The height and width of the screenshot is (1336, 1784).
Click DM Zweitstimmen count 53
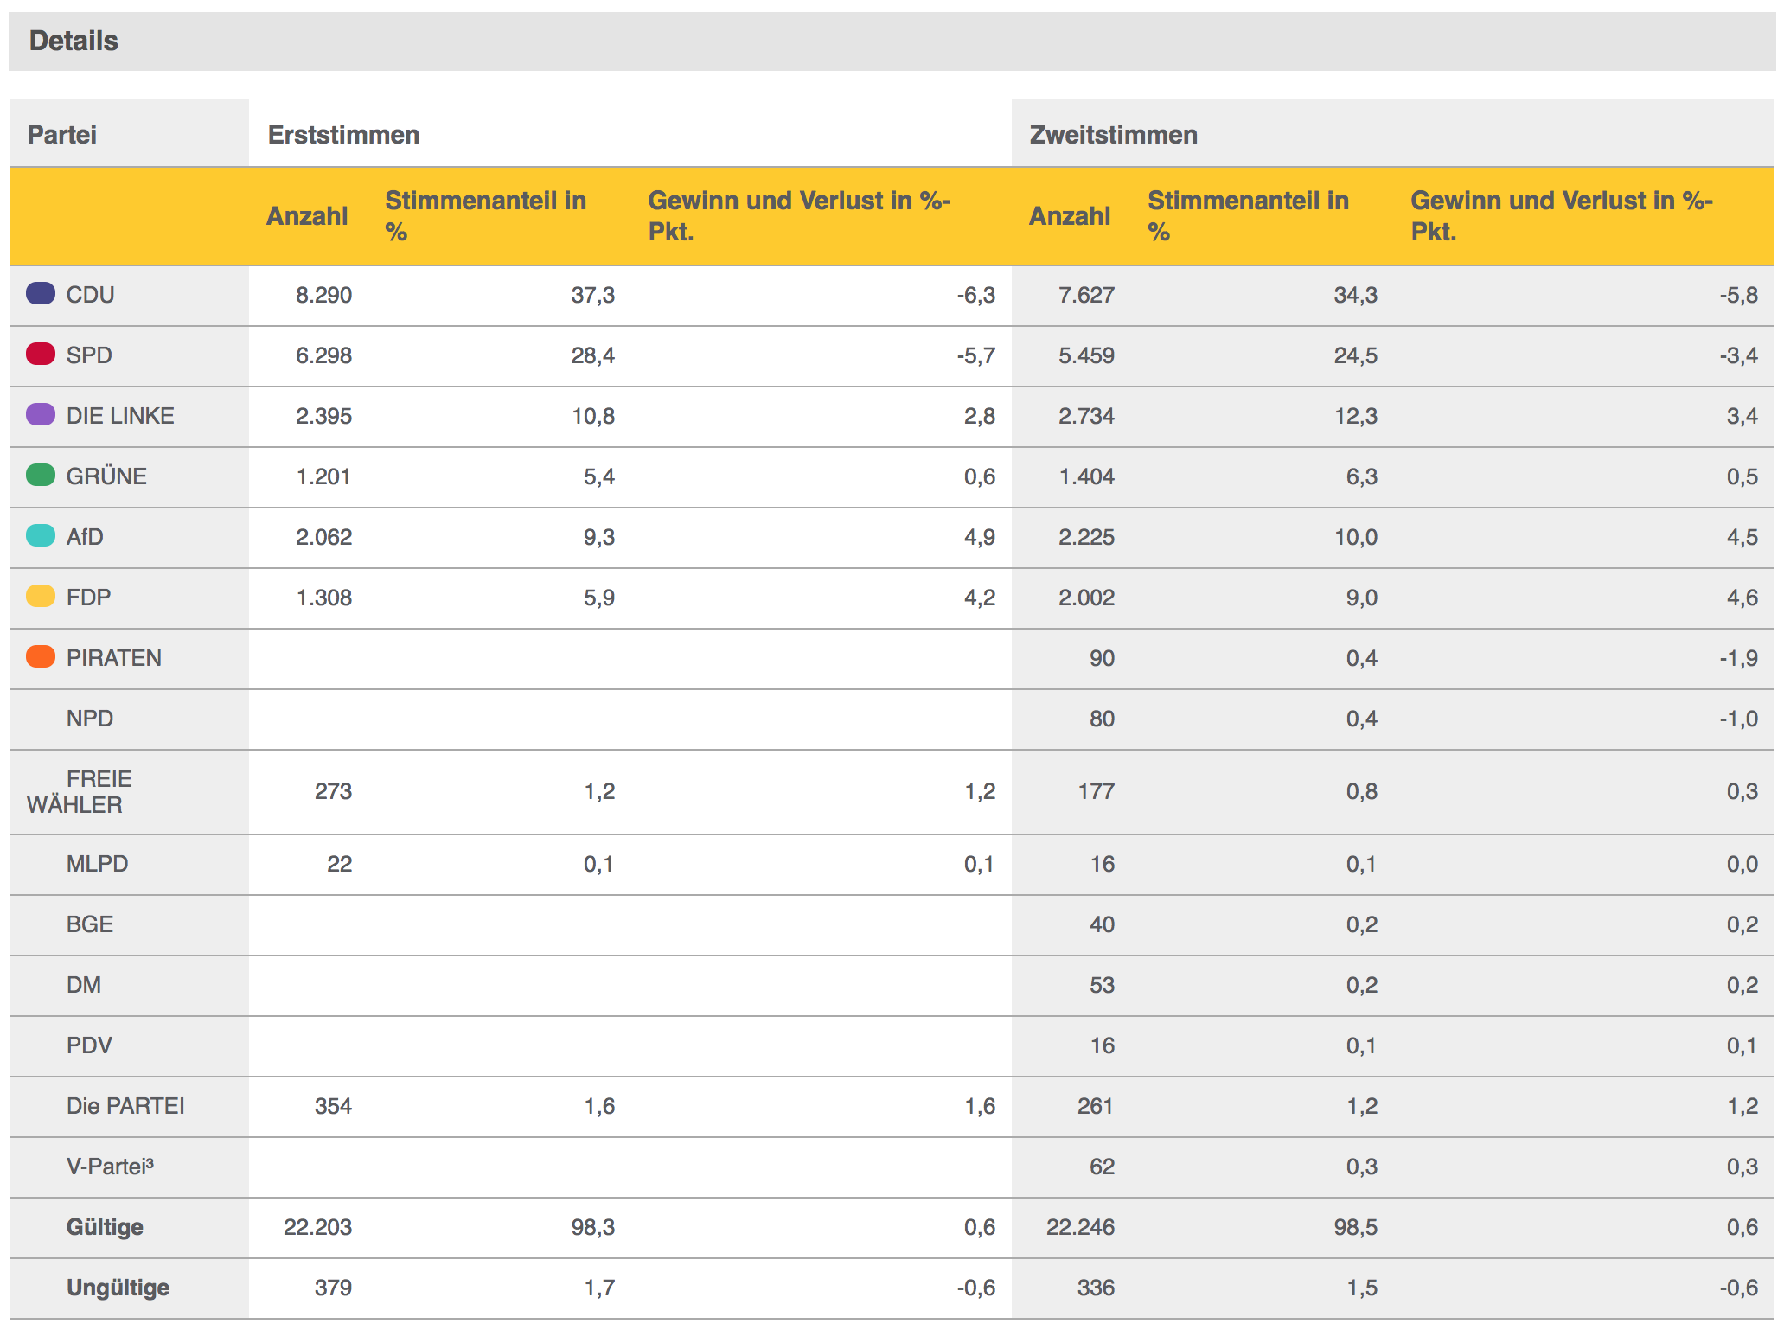tap(1102, 985)
